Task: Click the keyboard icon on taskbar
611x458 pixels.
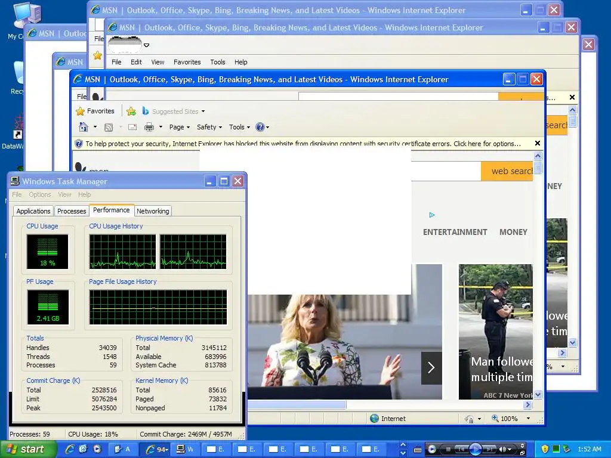Action: (417, 450)
